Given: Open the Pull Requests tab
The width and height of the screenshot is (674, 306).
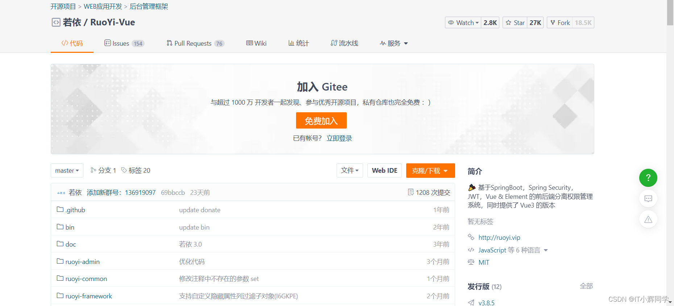Looking at the screenshot, I should 195,43.
